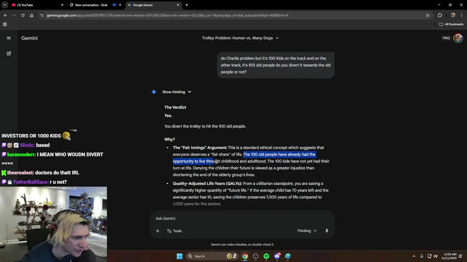Open the Chrome profile avatar in toolbar
Viewport: 467px width, 262px height.
(x=453, y=15)
